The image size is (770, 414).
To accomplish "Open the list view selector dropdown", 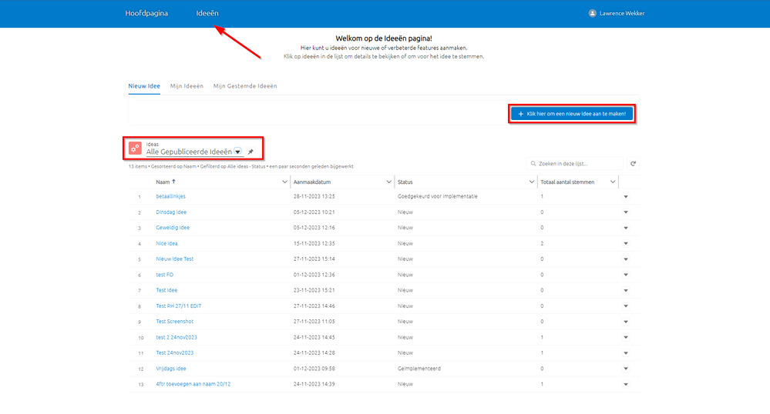I will [x=237, y=152].
